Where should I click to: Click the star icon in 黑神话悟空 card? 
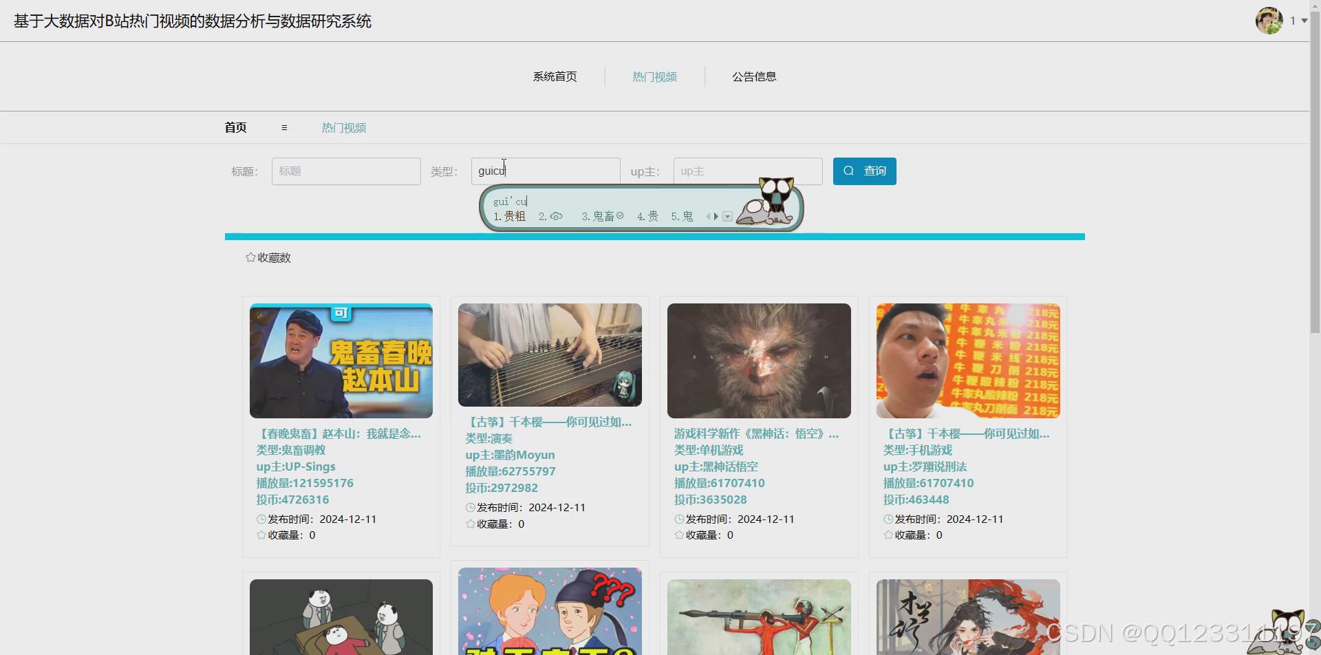click(x=680, y=535)
